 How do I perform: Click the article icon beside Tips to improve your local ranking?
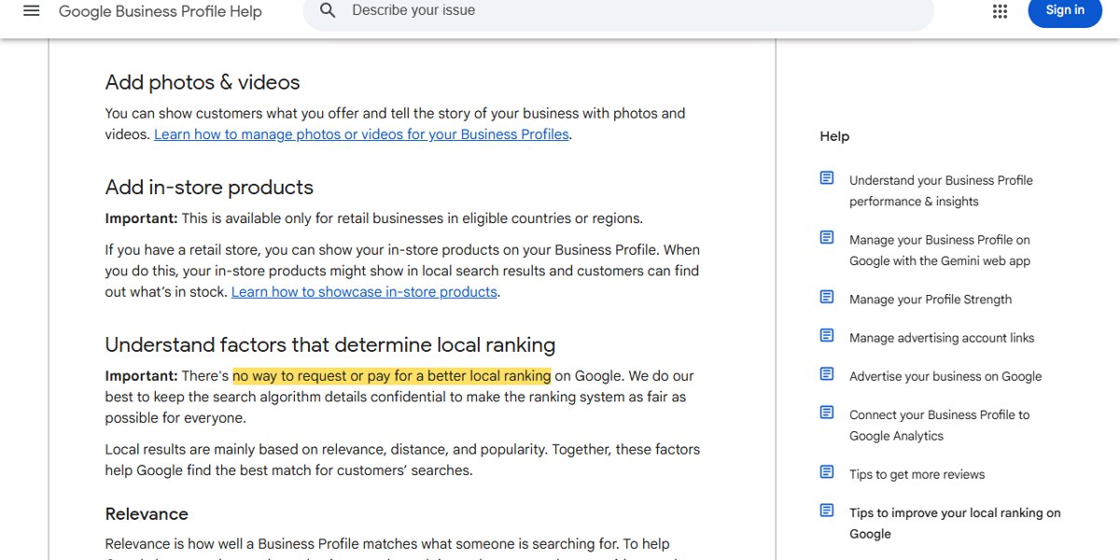click(x=827, y=511)
